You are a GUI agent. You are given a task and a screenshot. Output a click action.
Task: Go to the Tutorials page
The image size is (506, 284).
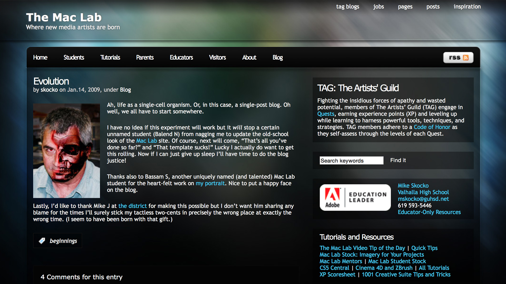110,58
